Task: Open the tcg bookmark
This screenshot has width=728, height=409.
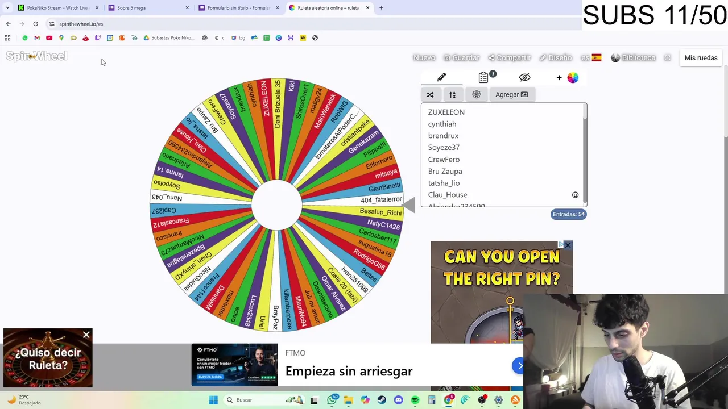Action: tap(238, 38)
